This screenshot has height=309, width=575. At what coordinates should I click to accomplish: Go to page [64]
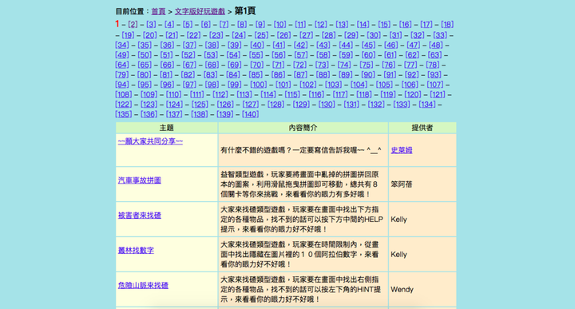coord(122,65)
